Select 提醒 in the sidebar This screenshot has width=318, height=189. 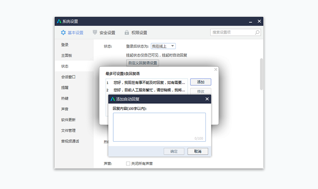(x=74, y=88)
